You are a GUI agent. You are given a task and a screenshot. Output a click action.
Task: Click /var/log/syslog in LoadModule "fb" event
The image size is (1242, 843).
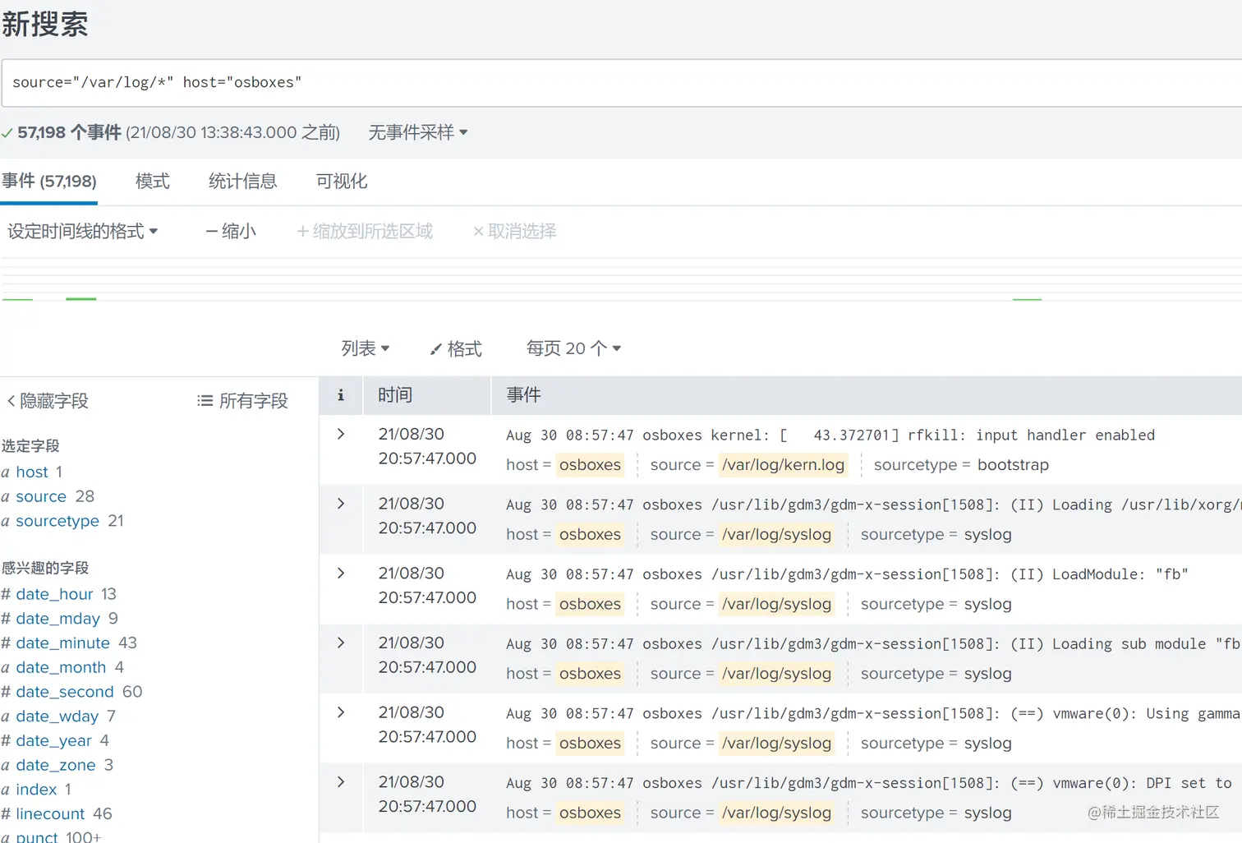777,604
